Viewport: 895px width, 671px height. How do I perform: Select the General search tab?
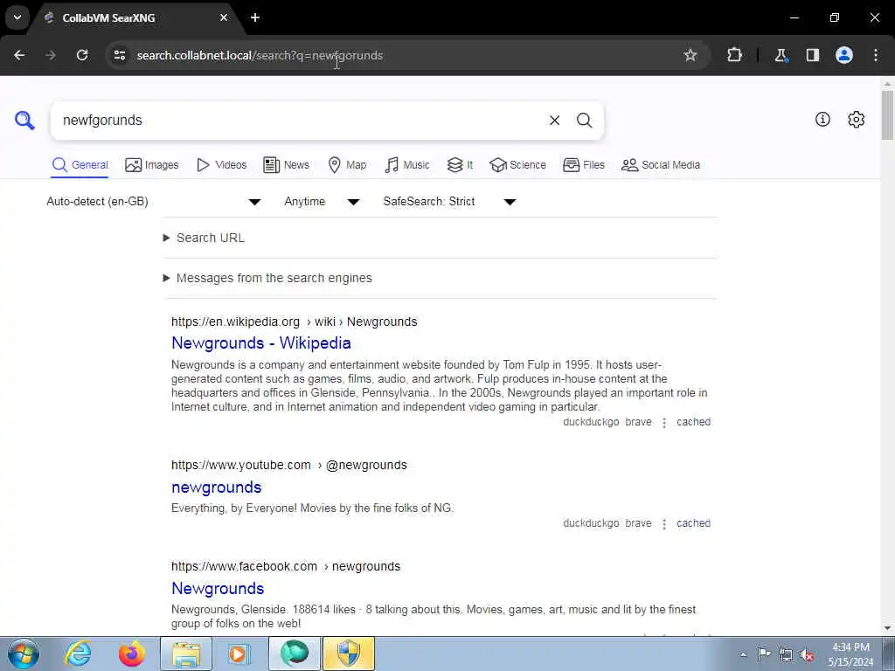[x=80, y=165]
